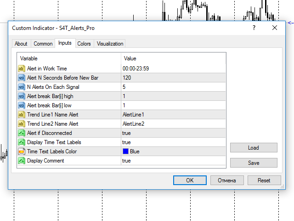Edit Alert break Bar[i] high value
The height and width of the screenshot is (221, 294).
pos(173,96)
